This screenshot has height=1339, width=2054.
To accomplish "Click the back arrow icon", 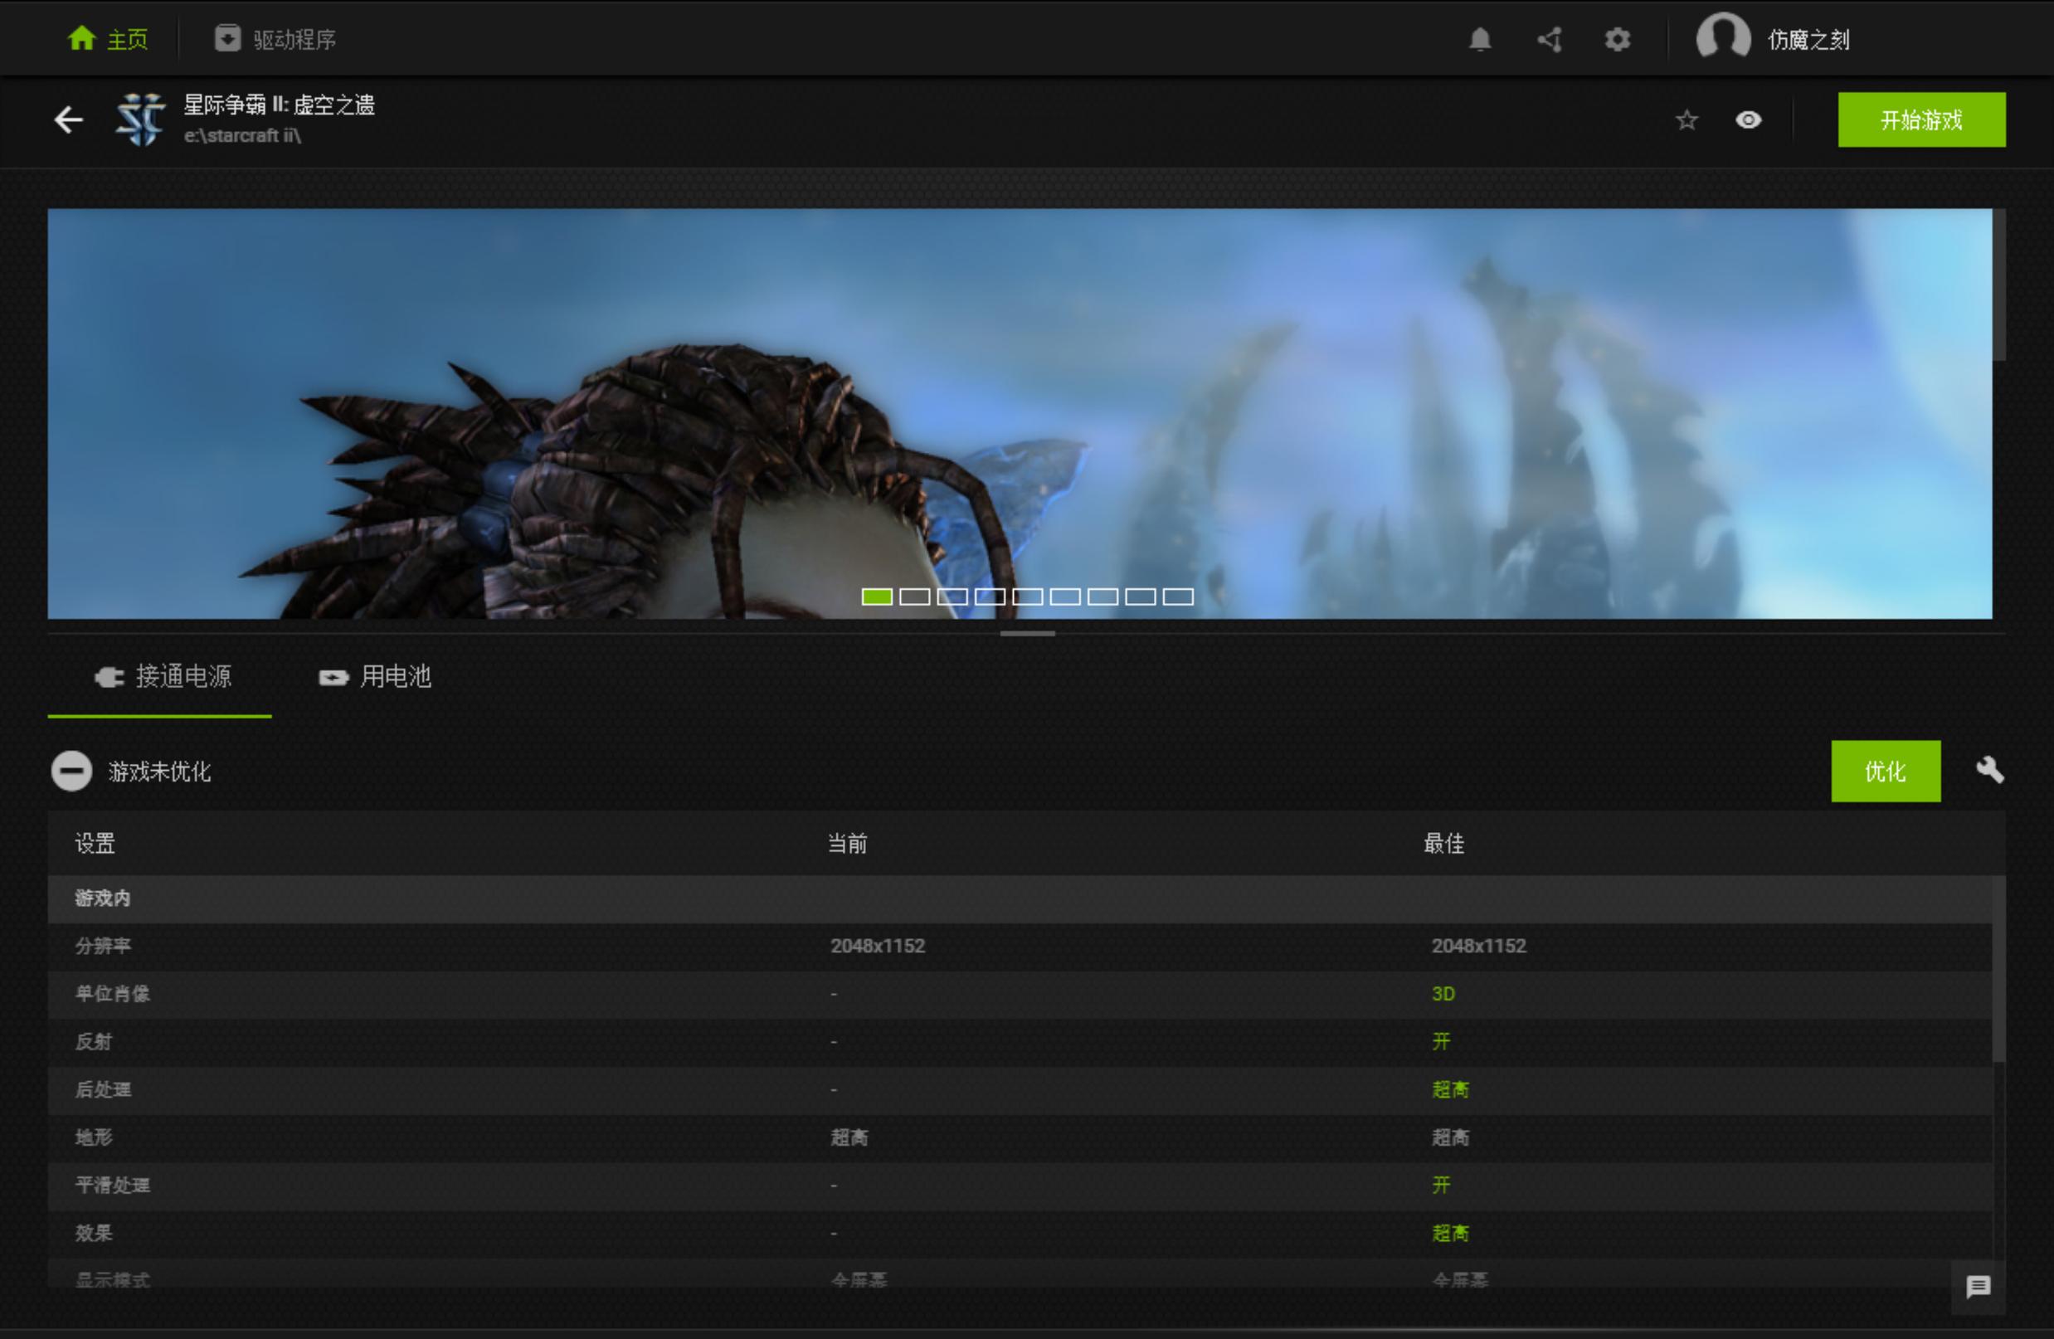I will tap(68, 119).
